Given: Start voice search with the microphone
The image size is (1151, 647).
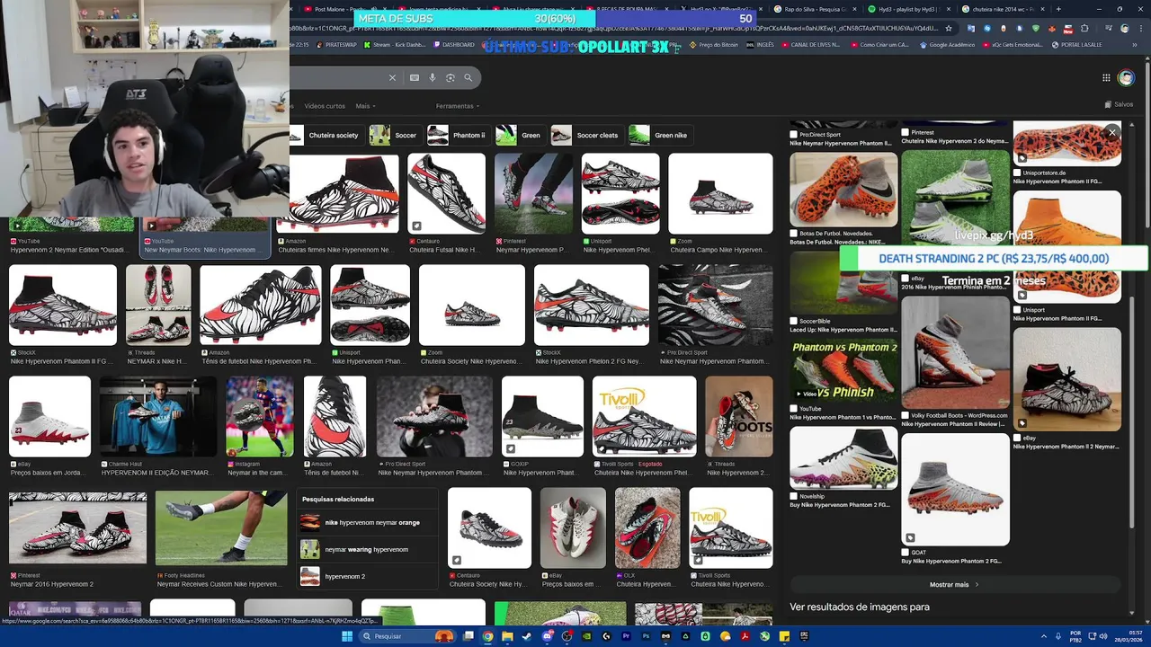Looking at the screenshot, I should pyautogui.click(x=433, y=78).
